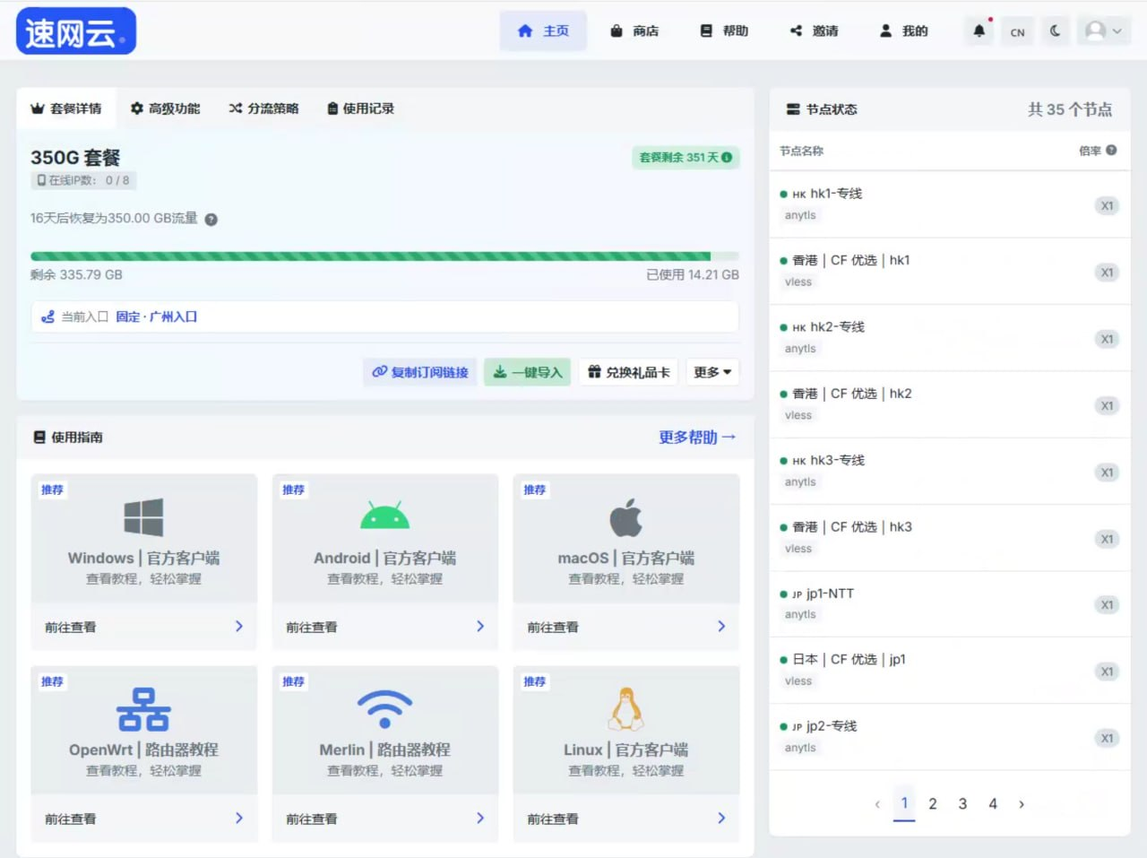Screen dimensions: 1147x858
Task: Go to page 2 of node list
Action: [933, 804]
